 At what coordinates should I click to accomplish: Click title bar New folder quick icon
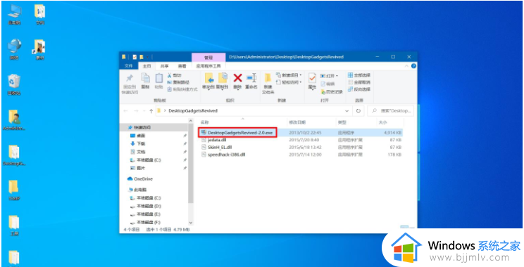(142, 57)
